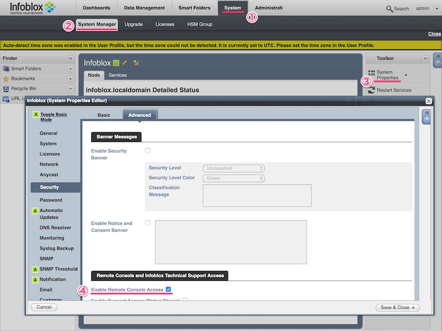
Task: Expand Bookmarks with its plus button
Action: point(71,79)
